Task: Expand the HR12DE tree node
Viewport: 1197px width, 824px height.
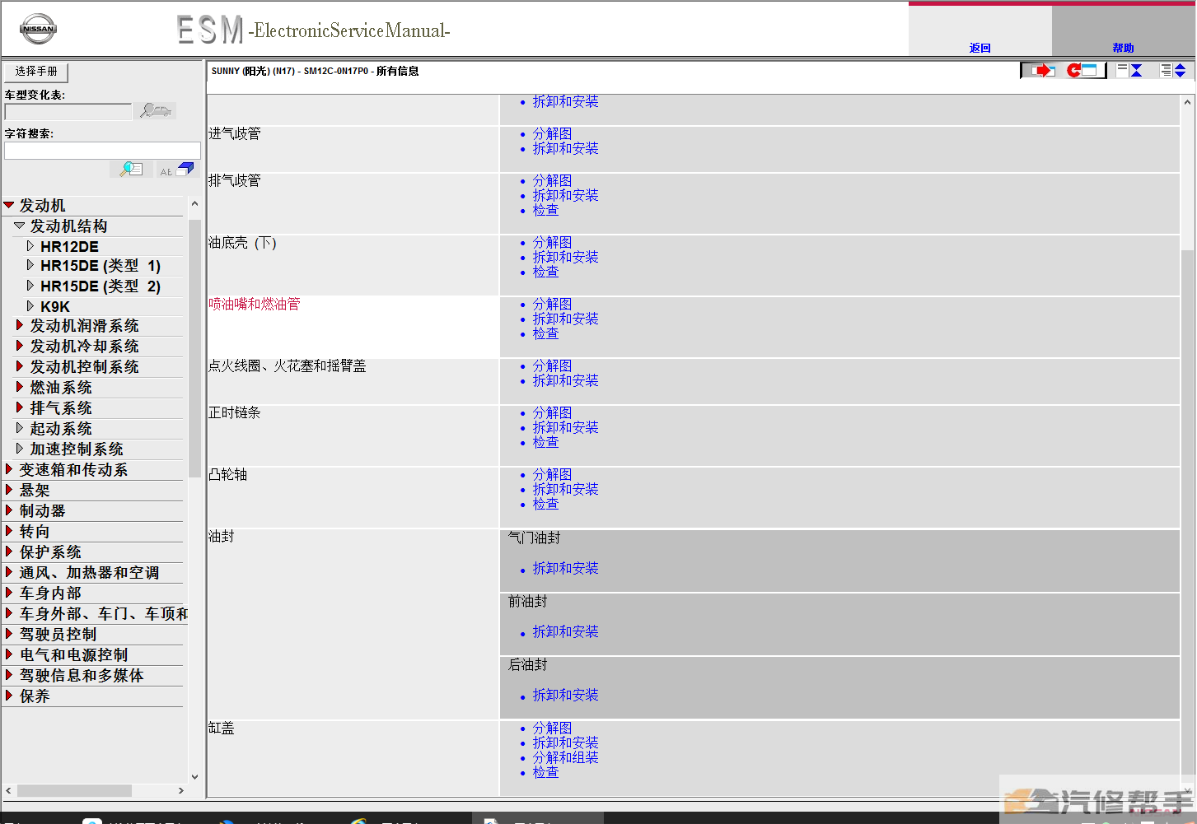Action: tap(30, 246)
